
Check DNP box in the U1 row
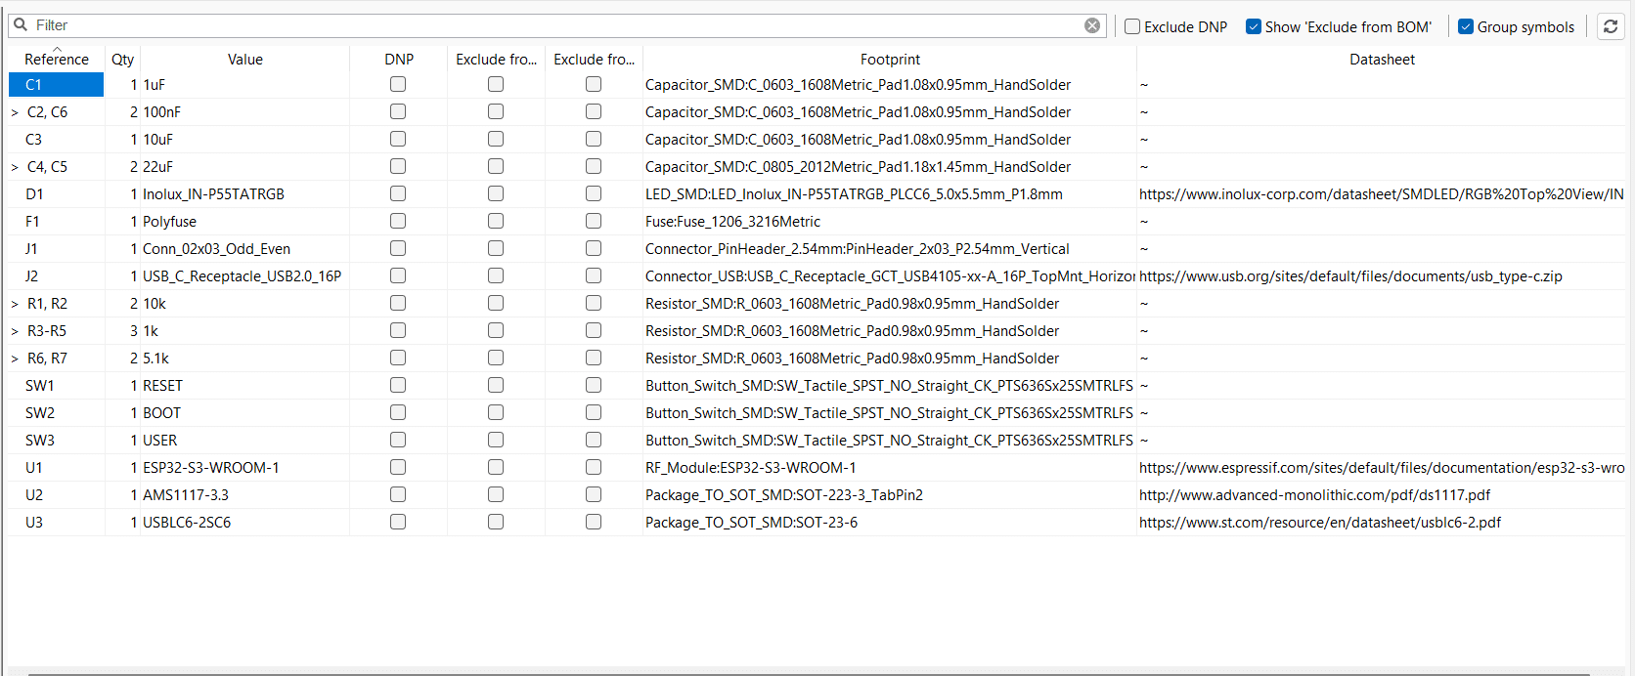coord(398,467)
